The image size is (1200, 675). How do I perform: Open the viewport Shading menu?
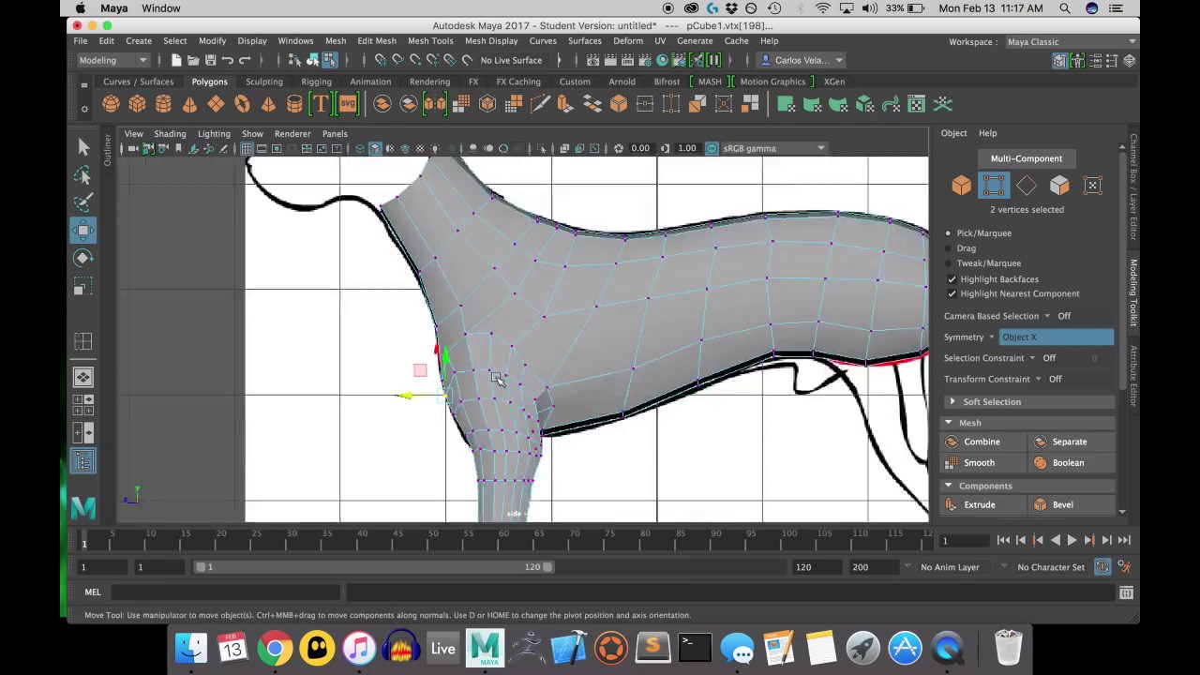tap(170, 134)
